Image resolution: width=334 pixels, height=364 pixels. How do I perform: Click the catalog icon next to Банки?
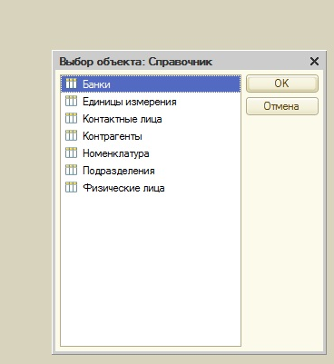tap(71, 84)
